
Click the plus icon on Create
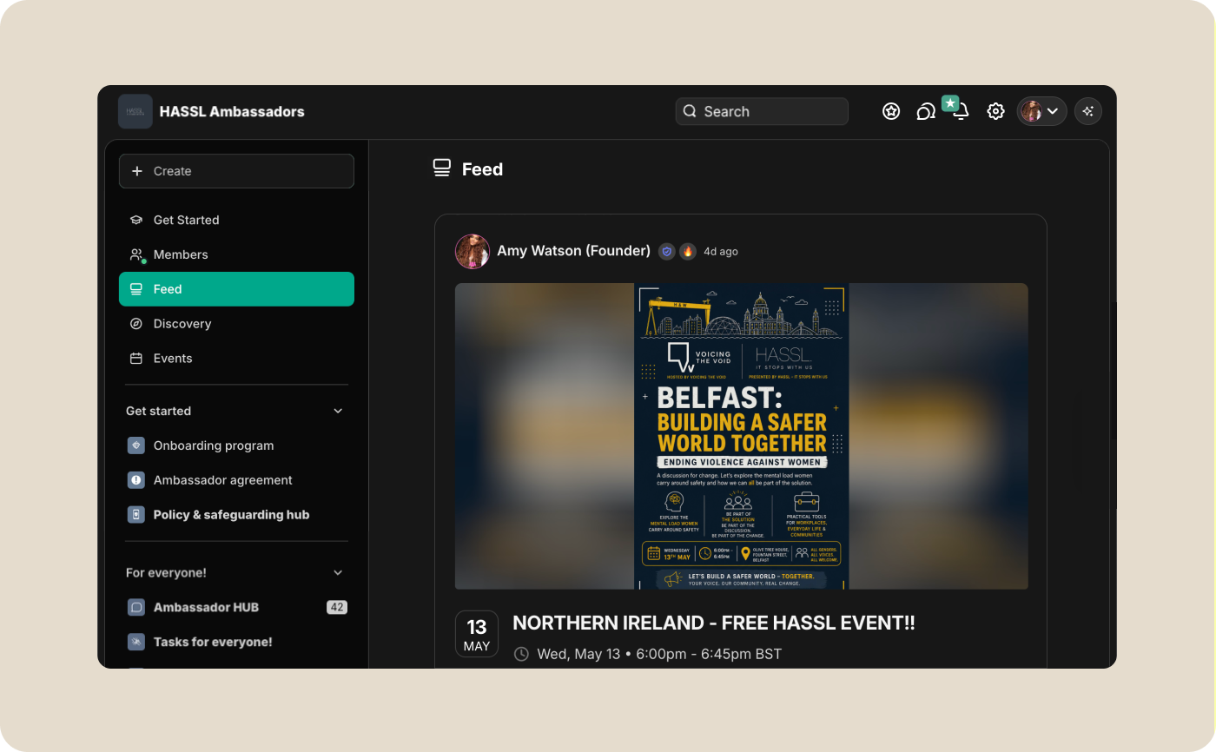[137, 171]
